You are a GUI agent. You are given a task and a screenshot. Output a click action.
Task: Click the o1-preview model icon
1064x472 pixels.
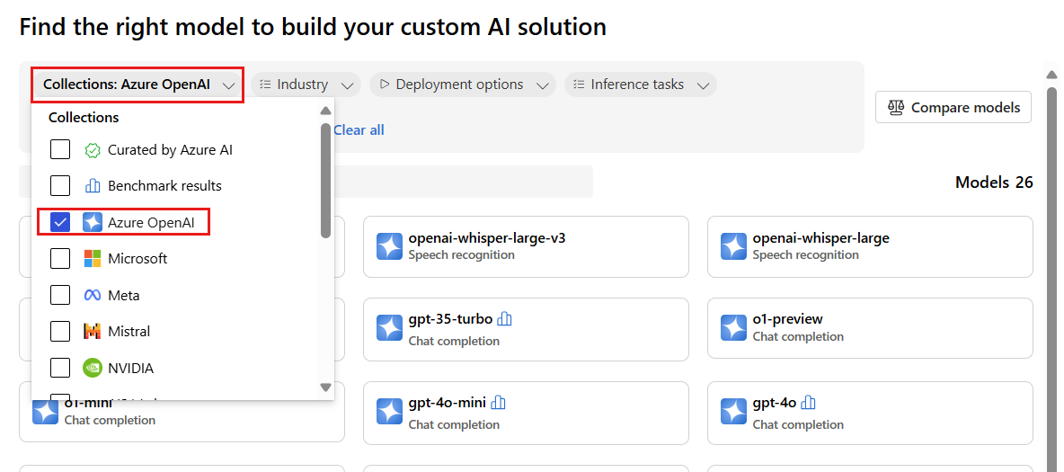click(733, 327)
